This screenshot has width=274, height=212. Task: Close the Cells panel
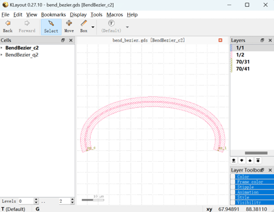pos(71,40)
